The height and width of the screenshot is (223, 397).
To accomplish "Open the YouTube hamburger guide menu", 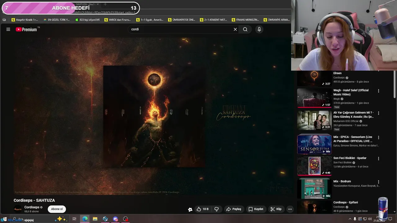I will click(x=8, y=29).
